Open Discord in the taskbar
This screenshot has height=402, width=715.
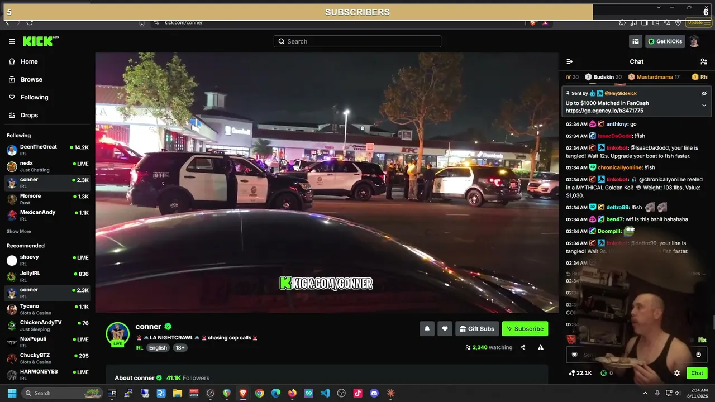coord(374,393)
